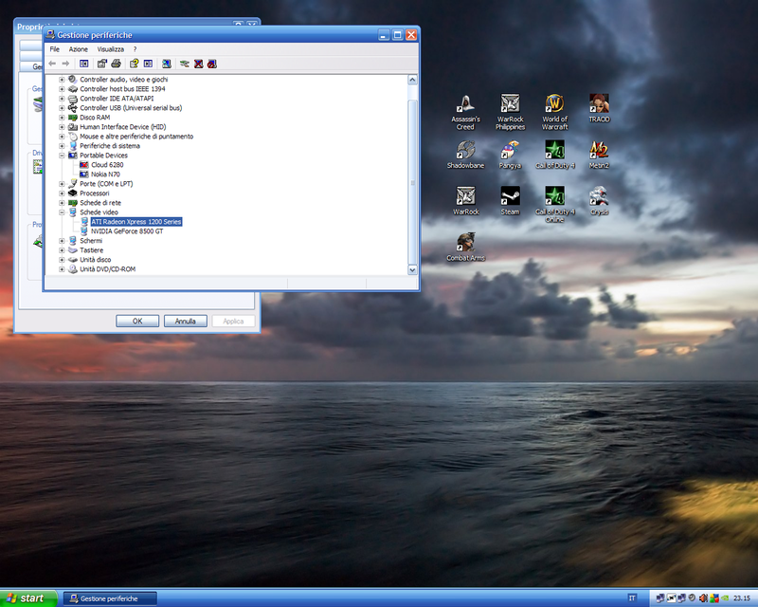Click the printer icon in the toolbar
This screenshot has width=758, height=607.
[x=117, y=64]
